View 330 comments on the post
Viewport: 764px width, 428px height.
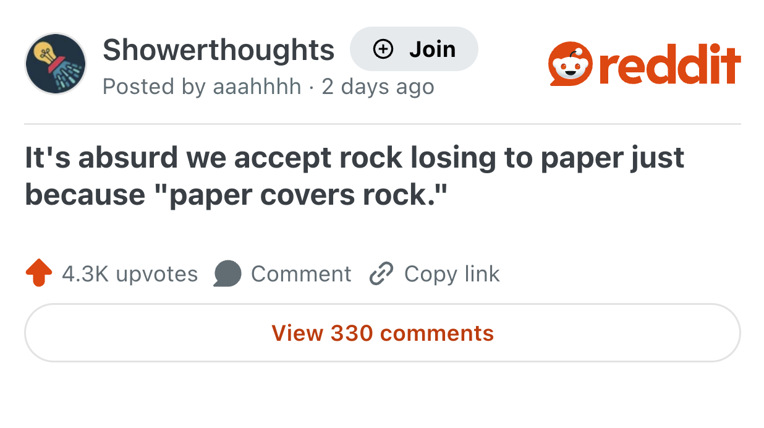pos(383,333)
